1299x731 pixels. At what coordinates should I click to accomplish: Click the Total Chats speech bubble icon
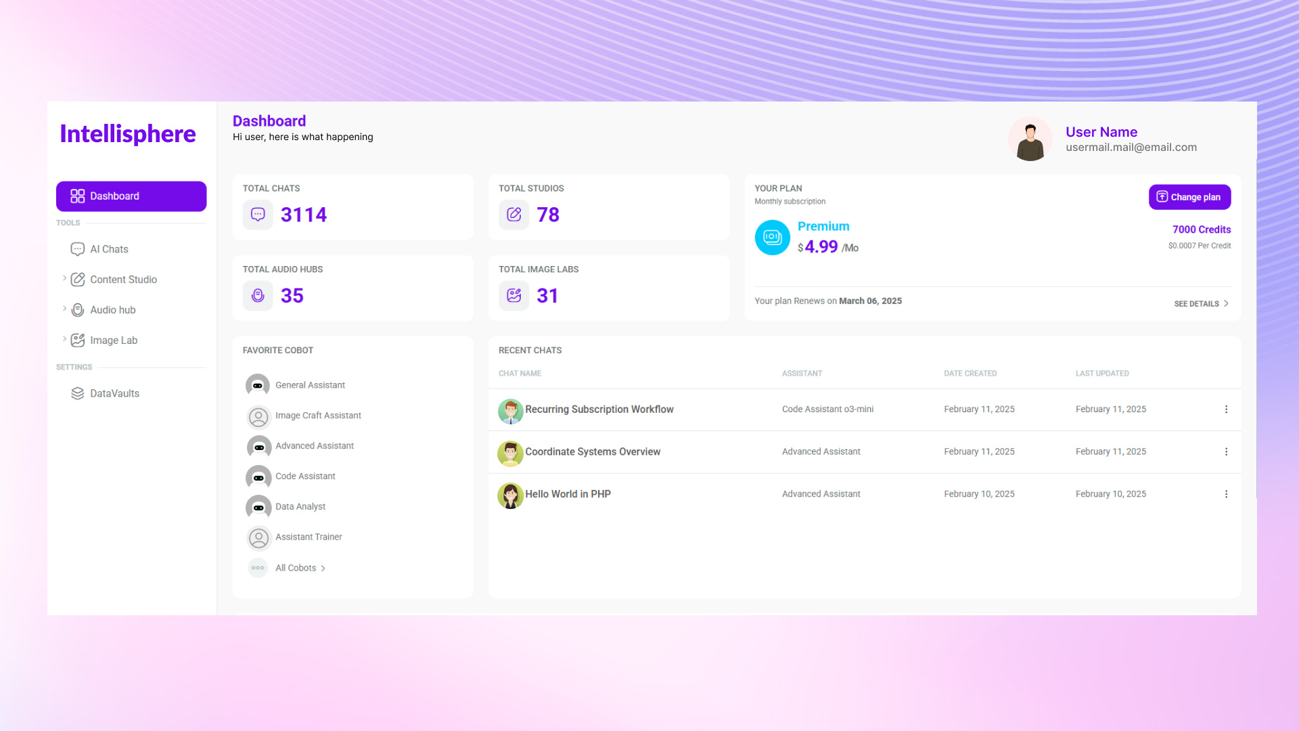(258, 215)
